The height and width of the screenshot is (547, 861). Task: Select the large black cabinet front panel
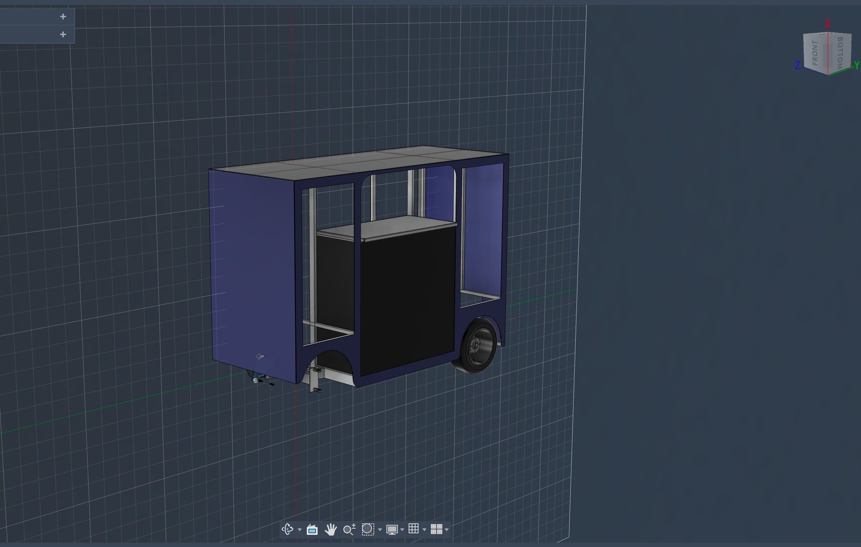click(407, 301)
